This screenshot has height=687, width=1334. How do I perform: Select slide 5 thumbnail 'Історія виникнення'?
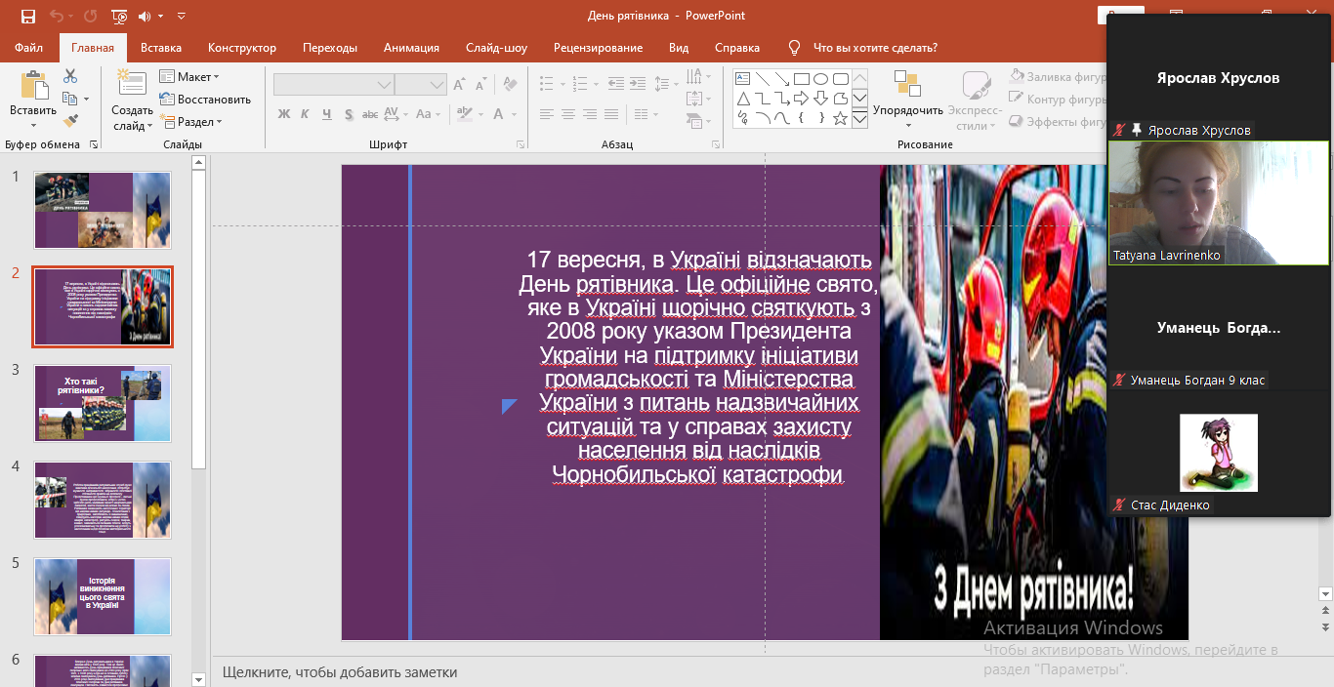click(103, 596)
